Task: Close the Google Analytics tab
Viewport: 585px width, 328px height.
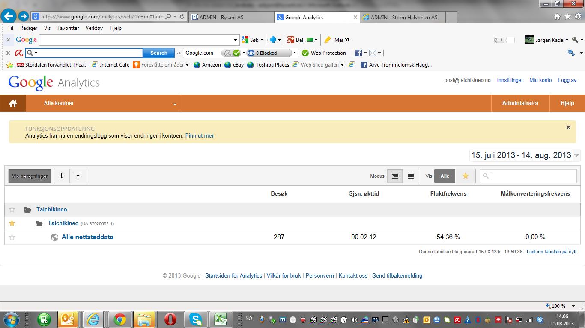Action: [x=355, y=18]
